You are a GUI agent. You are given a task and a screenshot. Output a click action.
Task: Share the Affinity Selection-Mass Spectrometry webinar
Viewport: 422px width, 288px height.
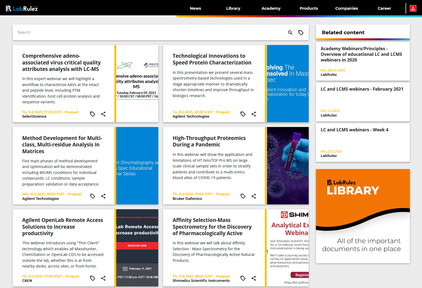(254, 278)
